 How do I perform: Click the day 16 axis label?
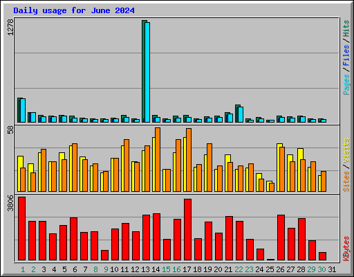click(x=176, y=269)
